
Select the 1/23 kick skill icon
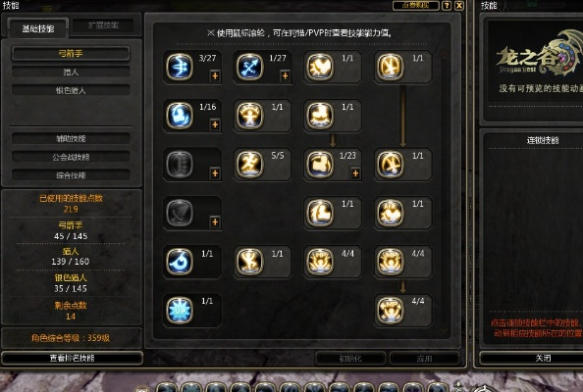320,164
